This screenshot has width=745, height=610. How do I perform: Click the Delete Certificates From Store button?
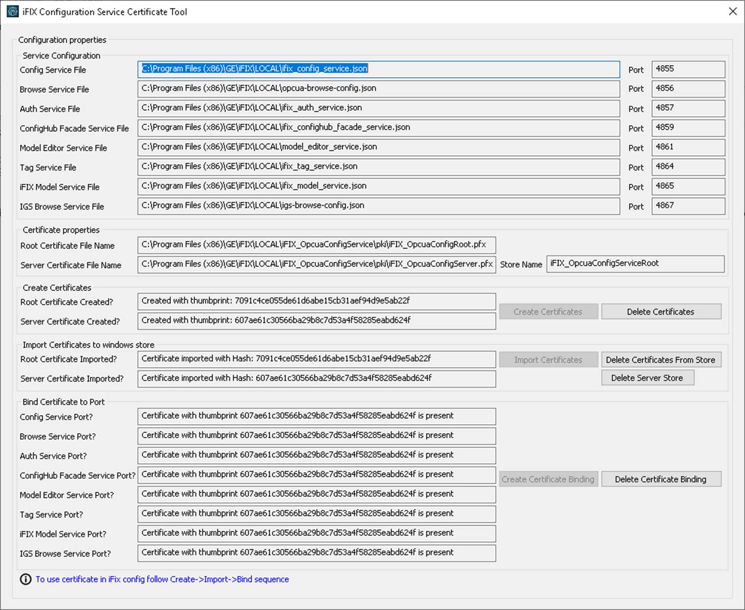pos(661,360)
